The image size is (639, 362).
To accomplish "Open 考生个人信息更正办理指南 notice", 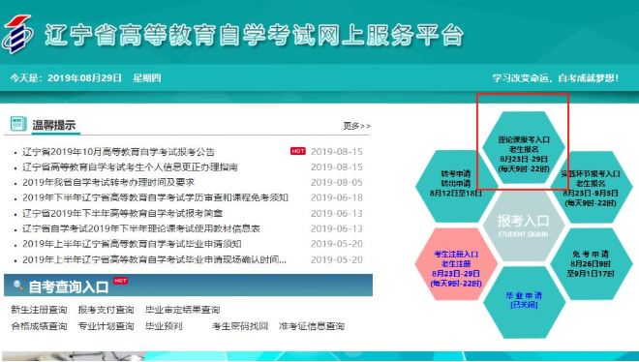I will click(130, 166).
